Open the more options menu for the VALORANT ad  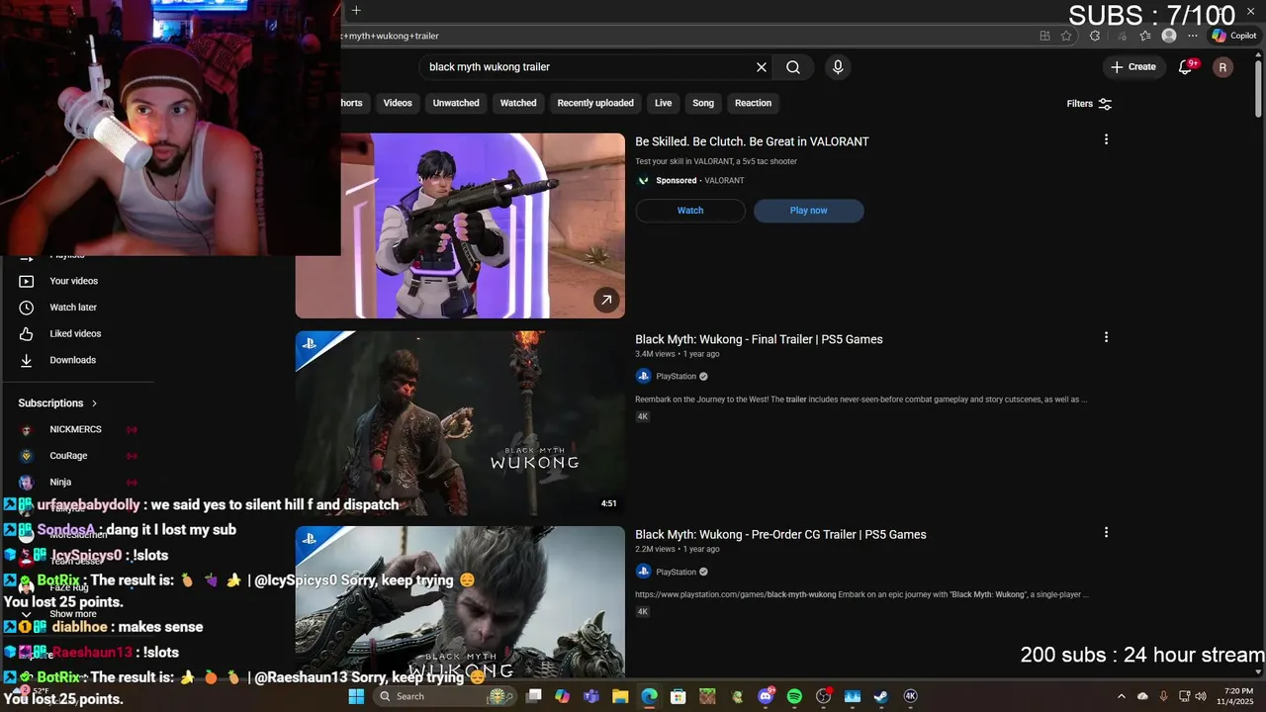pos(1106,139)
